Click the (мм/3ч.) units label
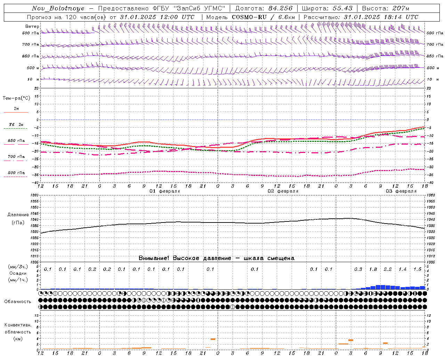Screen dimensions: 445x356 18,267
